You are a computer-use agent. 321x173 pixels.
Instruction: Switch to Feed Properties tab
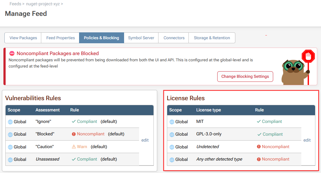pos(61,38)
